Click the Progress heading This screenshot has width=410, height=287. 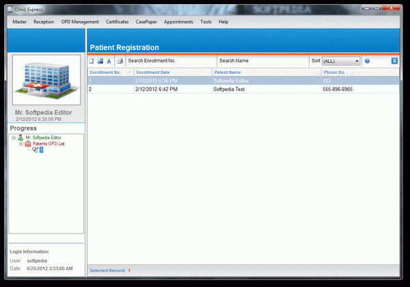point(23,128)
